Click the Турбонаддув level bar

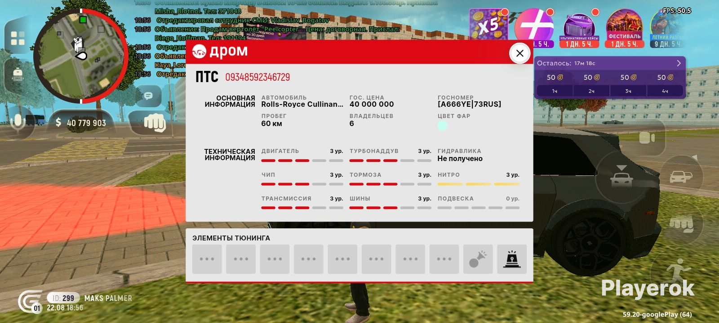point(391,161)
